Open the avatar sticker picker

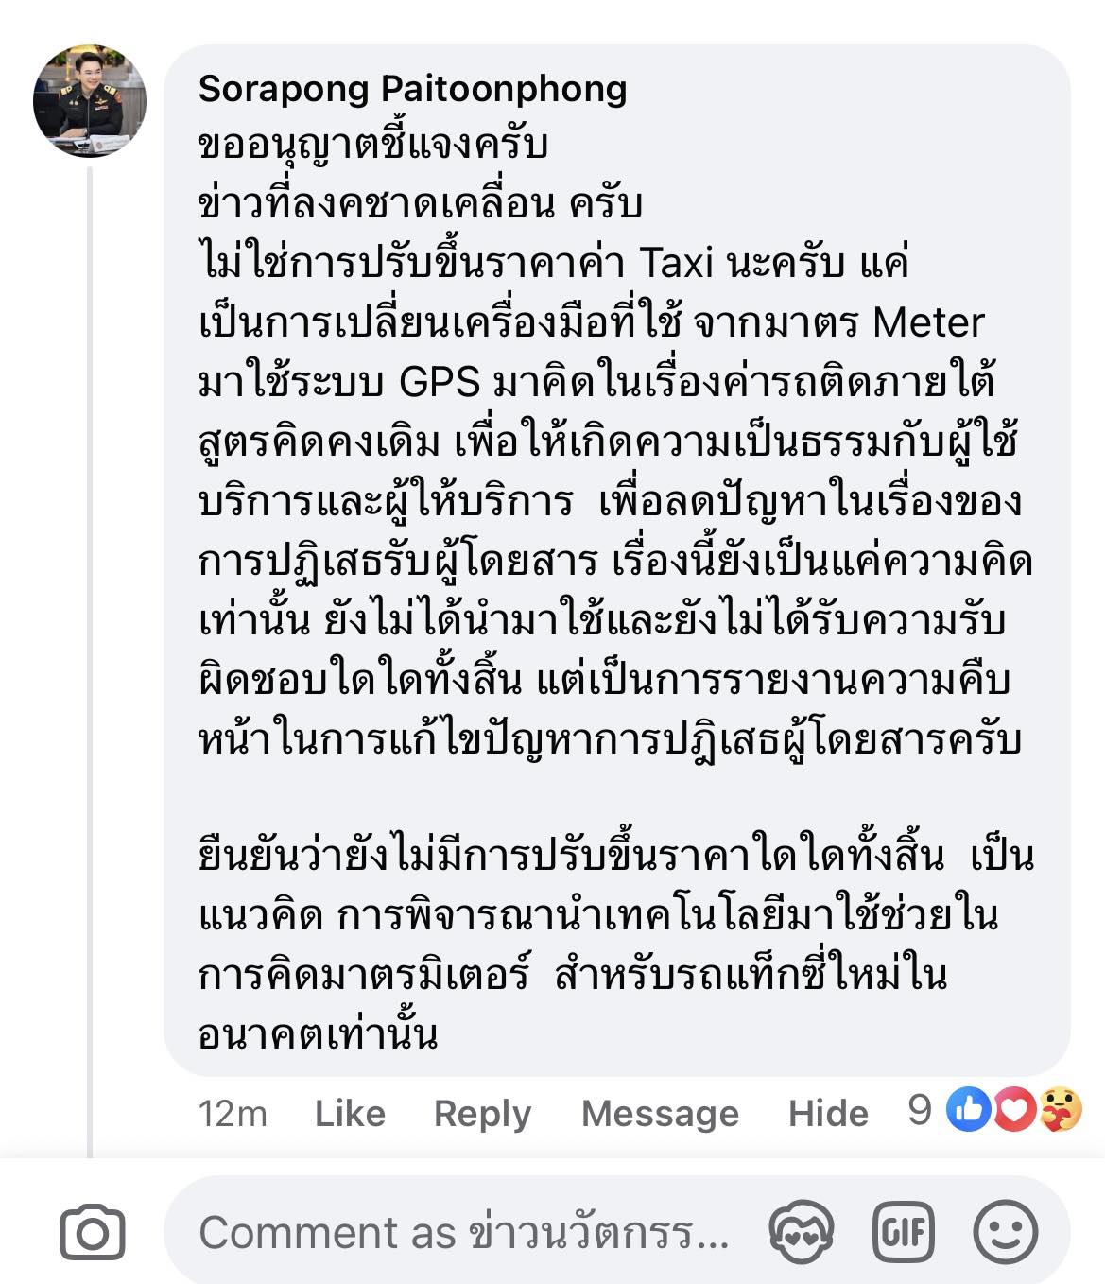point(803,1232)
